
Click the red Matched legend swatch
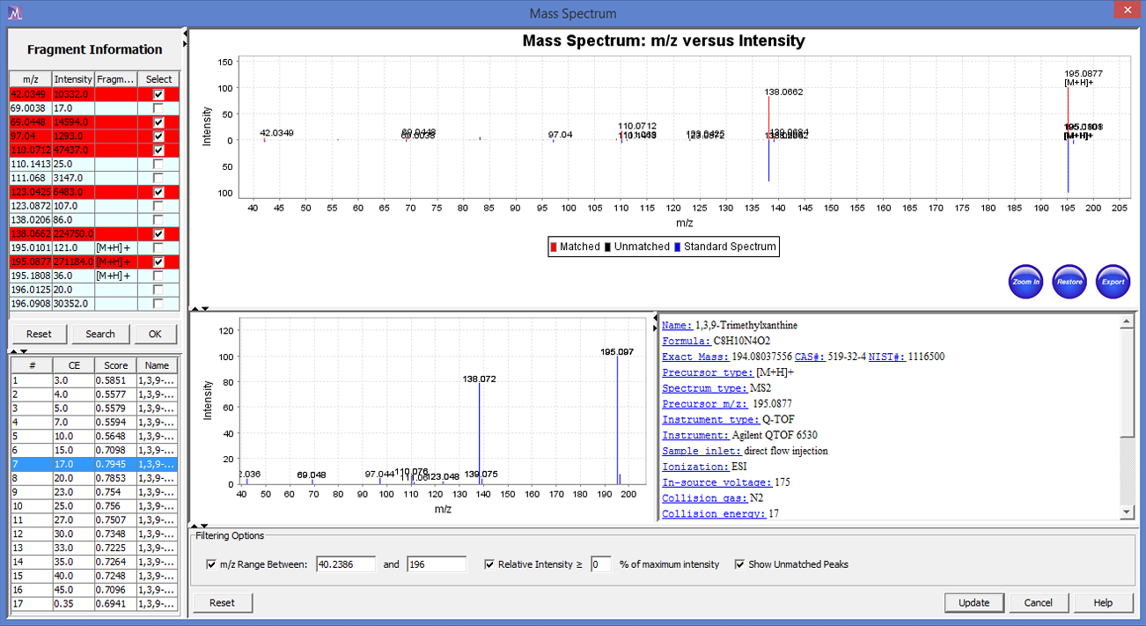(553, 247)
